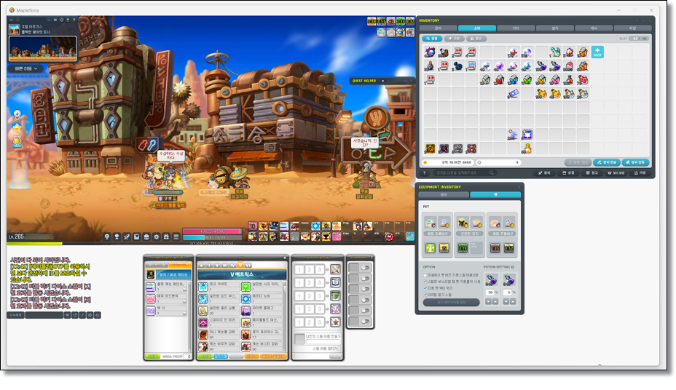The image size is (676, 390).
Task: Select the maple leaf skill macro icon
Action: point(335,322)
